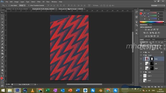Open the Character panel icon
This screenshot has height=93, width=166.
click(137, 30)
